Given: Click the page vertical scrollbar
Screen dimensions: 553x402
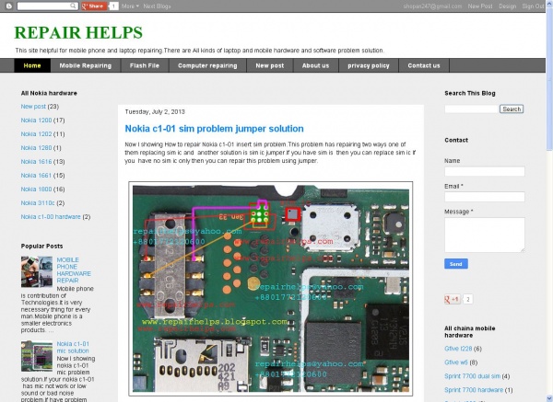Looking at the screenshot, I should (549, 201).
